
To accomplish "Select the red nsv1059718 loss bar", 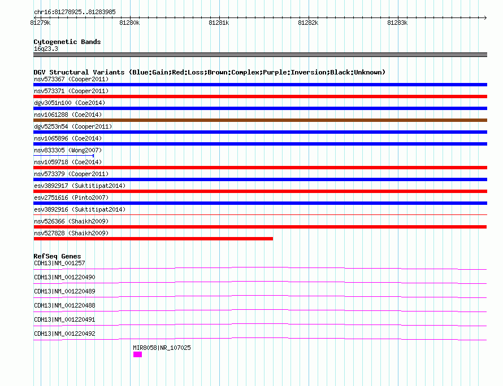I will click(x=260, y=168).
